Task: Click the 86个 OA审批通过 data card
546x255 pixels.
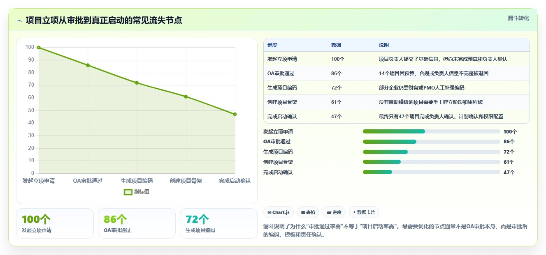Action: 137,223
